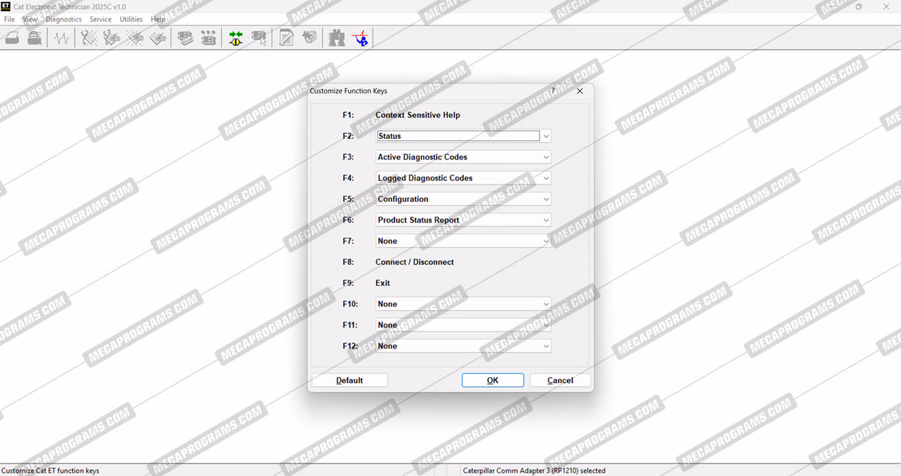Click the notepad with pencil toolbar icon
Viewport: 901px width, 476px height.
(x=286, y=39)
